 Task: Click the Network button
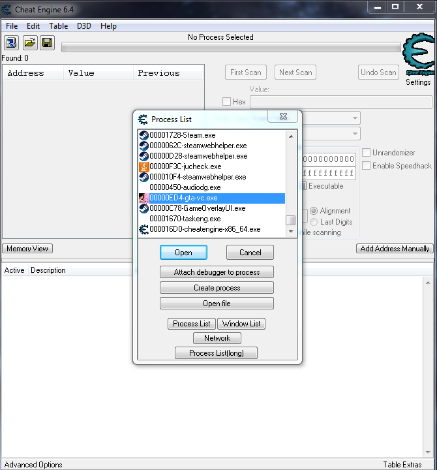(217, 338)
